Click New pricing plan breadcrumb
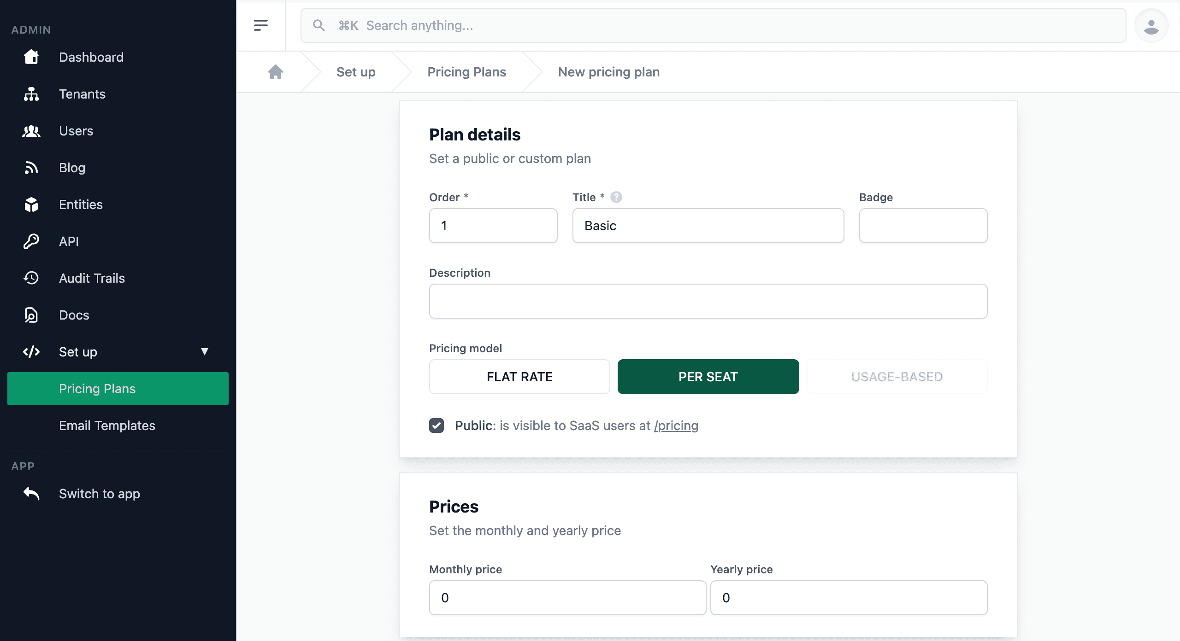 pyautogui.click(x=608, y=72)
